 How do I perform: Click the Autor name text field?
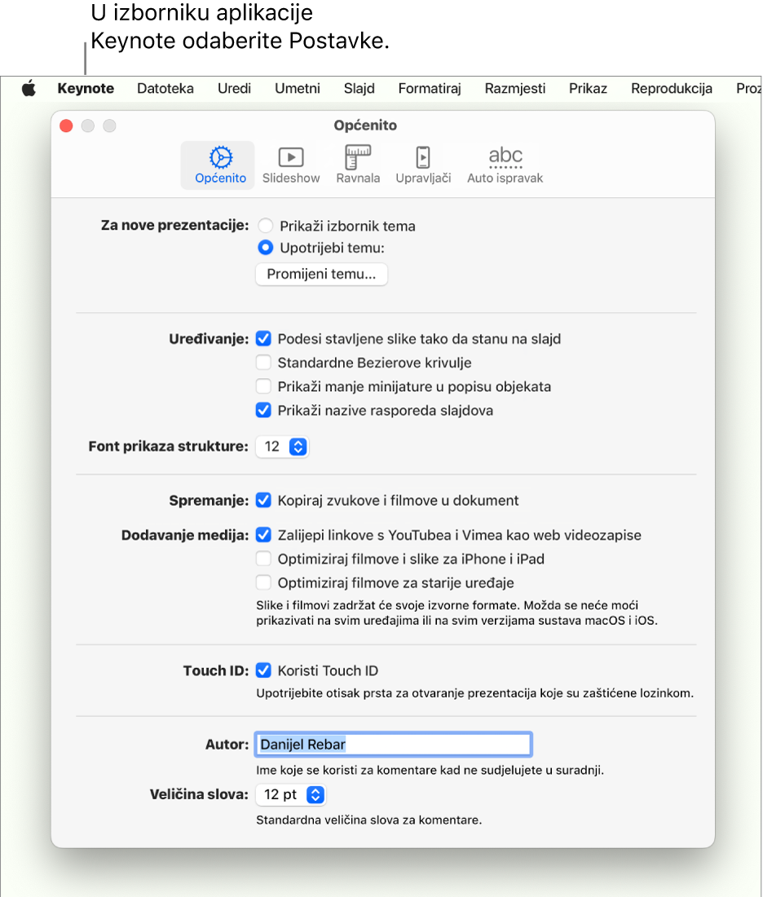393,744
